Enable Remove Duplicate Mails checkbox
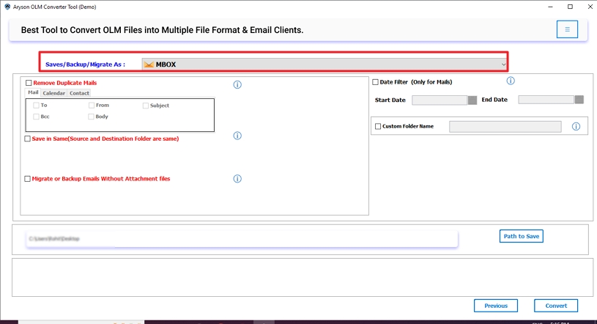Image resolution: width=597 pixels, height=324 pixels. point(29,83)
